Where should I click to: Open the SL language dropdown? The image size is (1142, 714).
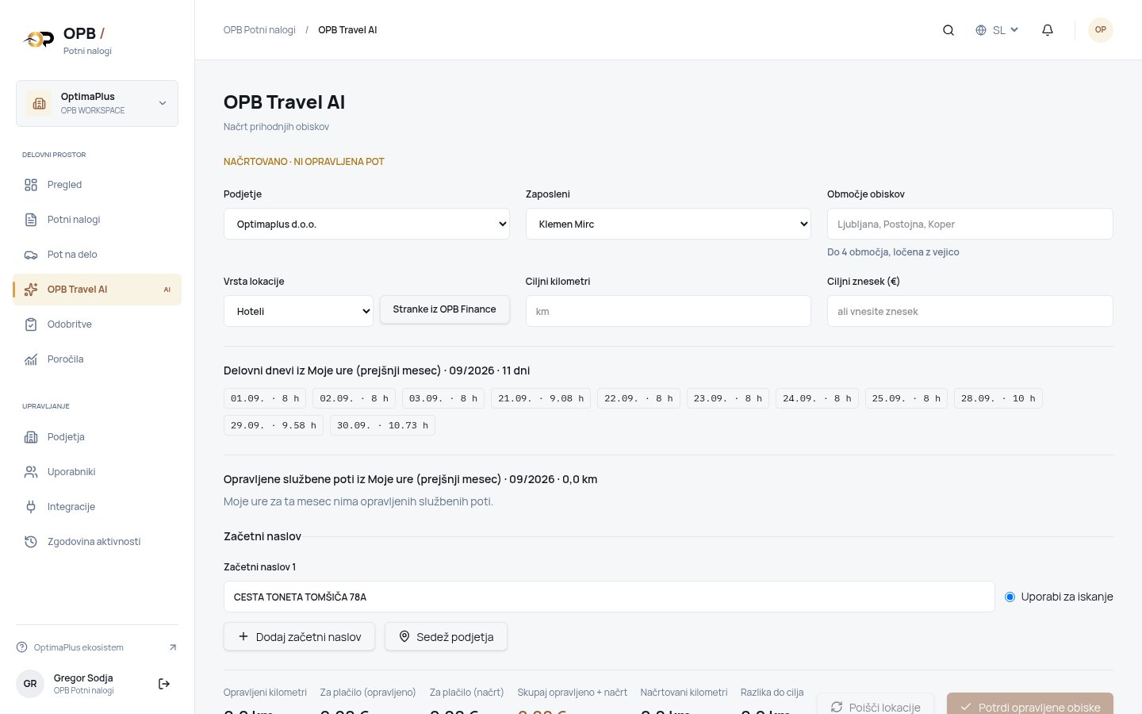997,30
